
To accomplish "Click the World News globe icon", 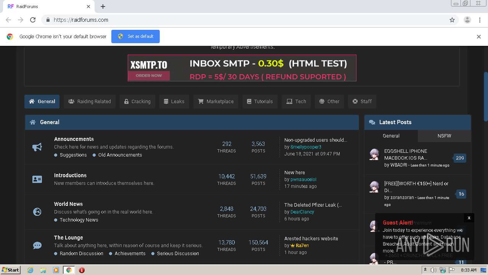I will [37, 212].
